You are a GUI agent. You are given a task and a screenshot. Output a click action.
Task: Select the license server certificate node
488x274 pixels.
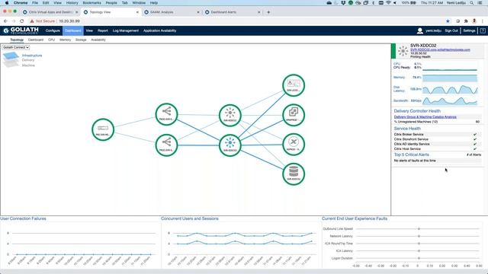[294, 85]
